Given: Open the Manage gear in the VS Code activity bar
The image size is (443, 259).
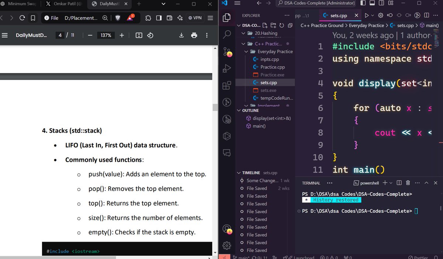Looking at the screenshot, I should [227, 245].
